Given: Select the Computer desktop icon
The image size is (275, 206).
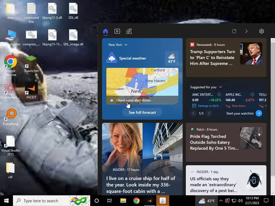Looking at the screenshot, I should coord(10,38).
